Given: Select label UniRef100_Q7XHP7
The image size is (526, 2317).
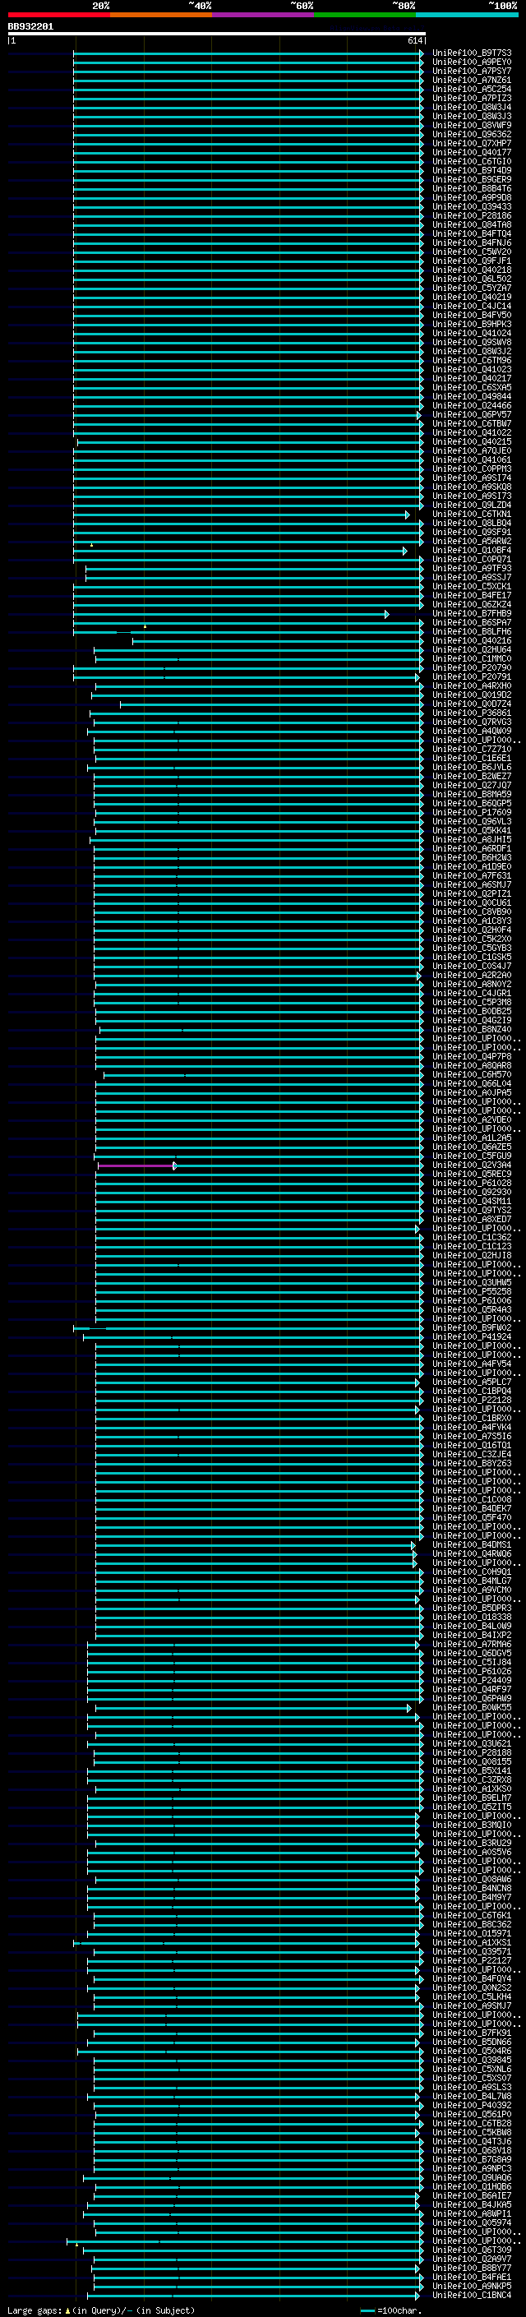Looking at the screenshot, I should pos(471,143).
